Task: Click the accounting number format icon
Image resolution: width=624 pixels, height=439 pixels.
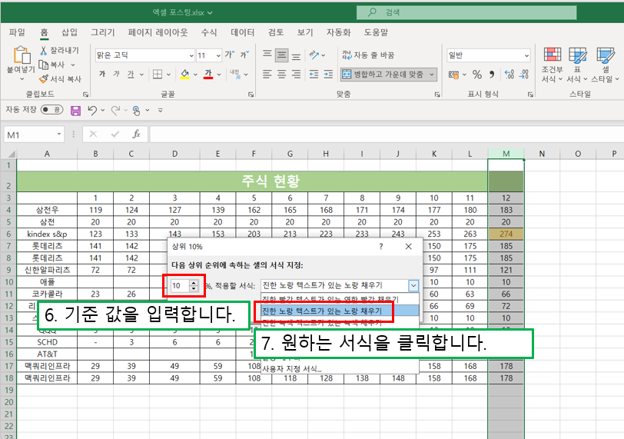Action: [x=453, y=75]
